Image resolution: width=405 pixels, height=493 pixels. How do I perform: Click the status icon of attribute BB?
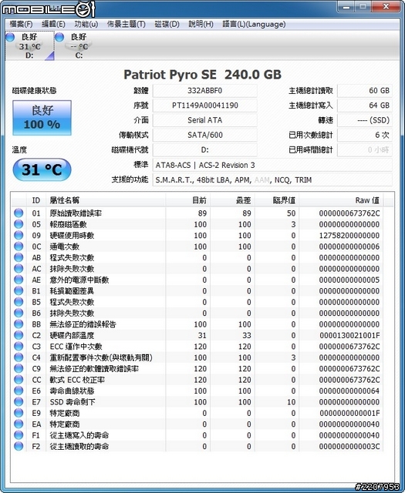click(19, 324)
